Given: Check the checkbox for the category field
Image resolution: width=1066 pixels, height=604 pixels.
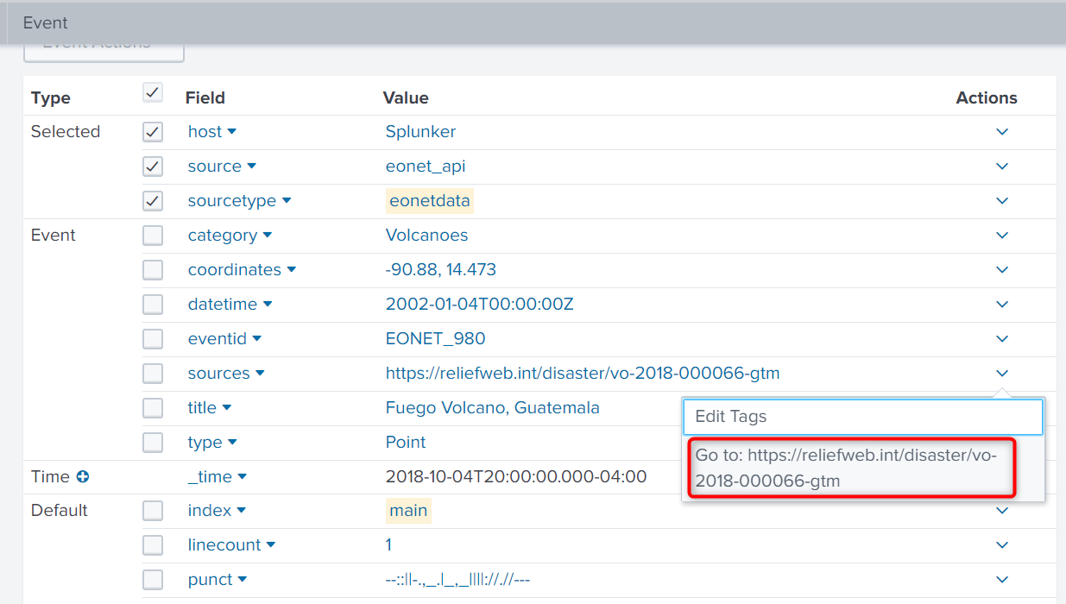Looking at the screenshot, I should click(153, 236).
